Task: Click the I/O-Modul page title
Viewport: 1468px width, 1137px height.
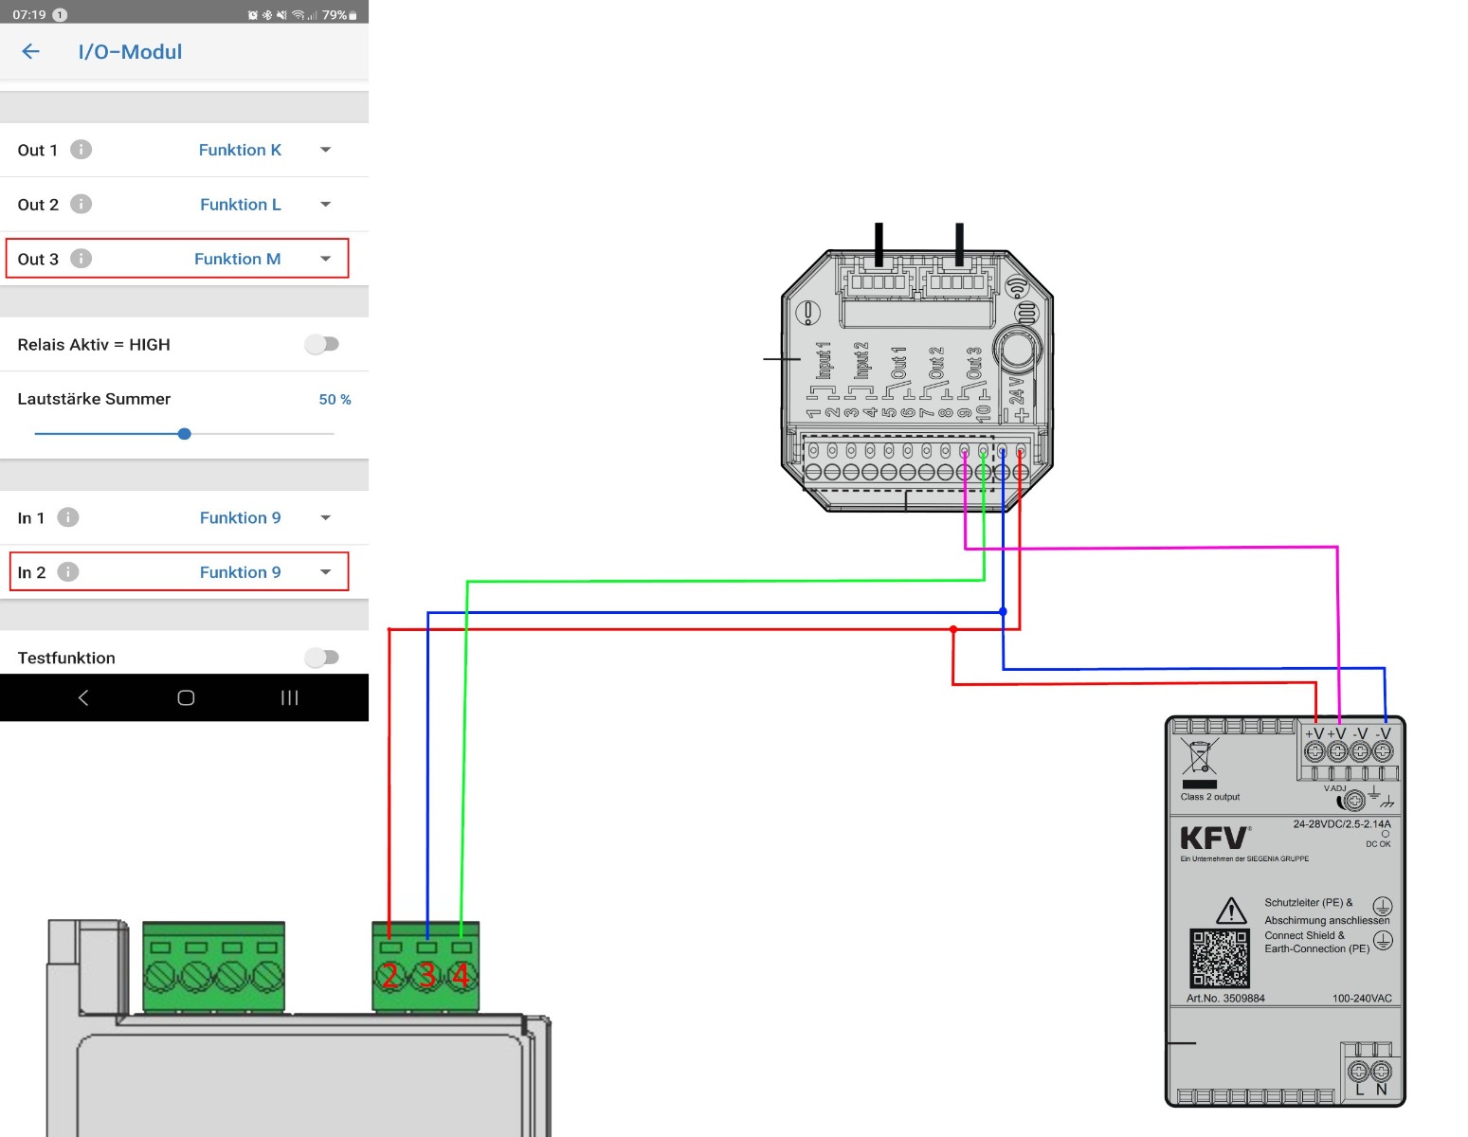Action: coord(130,52)
